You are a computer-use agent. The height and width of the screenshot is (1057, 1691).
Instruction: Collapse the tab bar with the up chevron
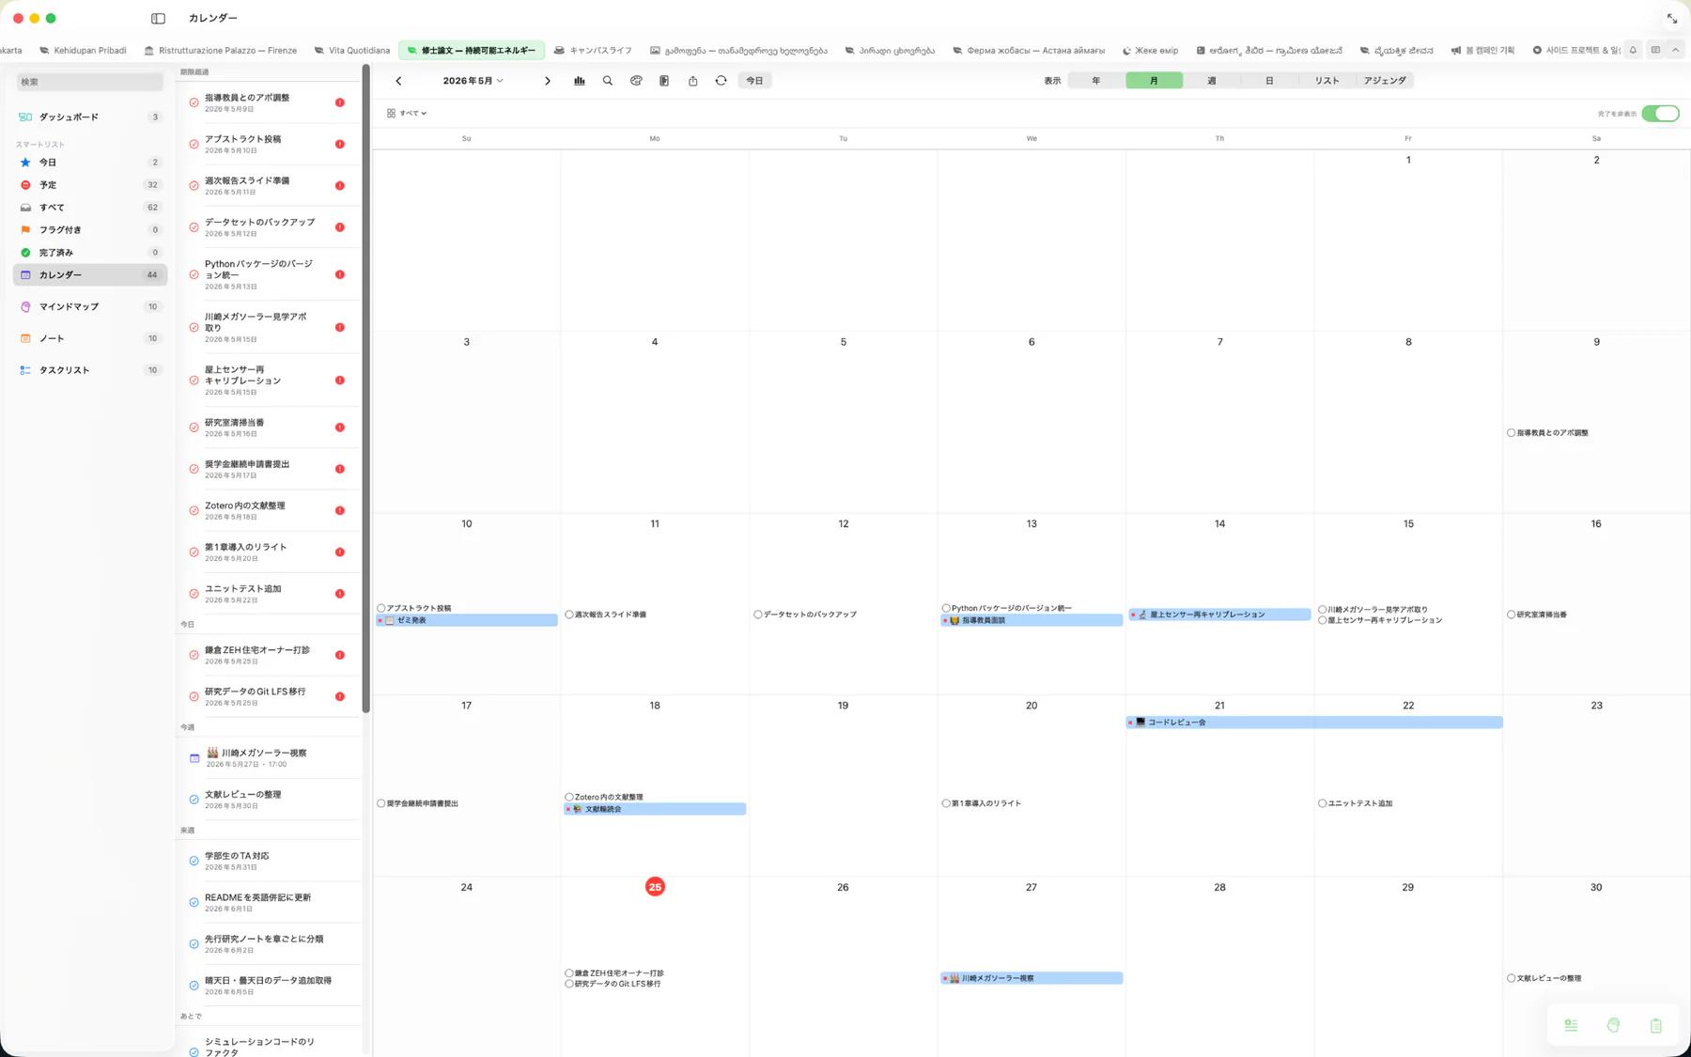pos(1675,50)
